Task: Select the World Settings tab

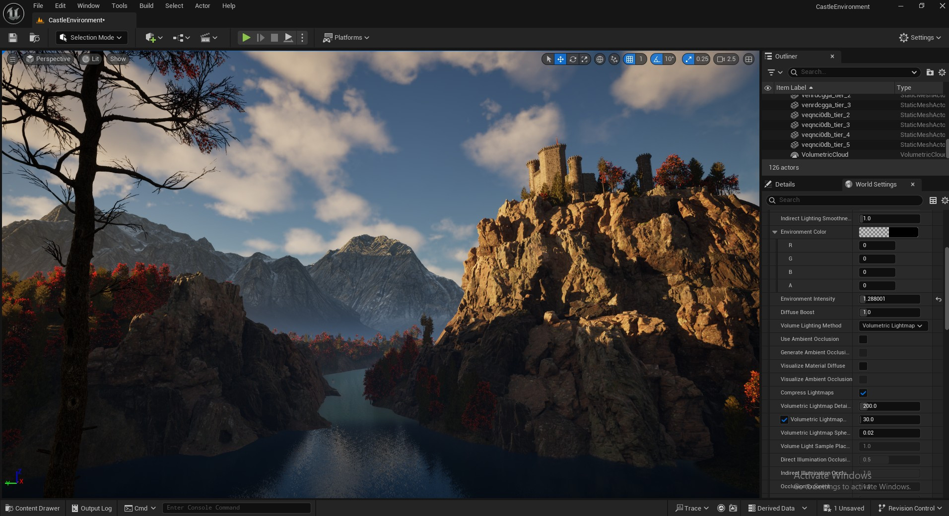Action: point(876,185)
